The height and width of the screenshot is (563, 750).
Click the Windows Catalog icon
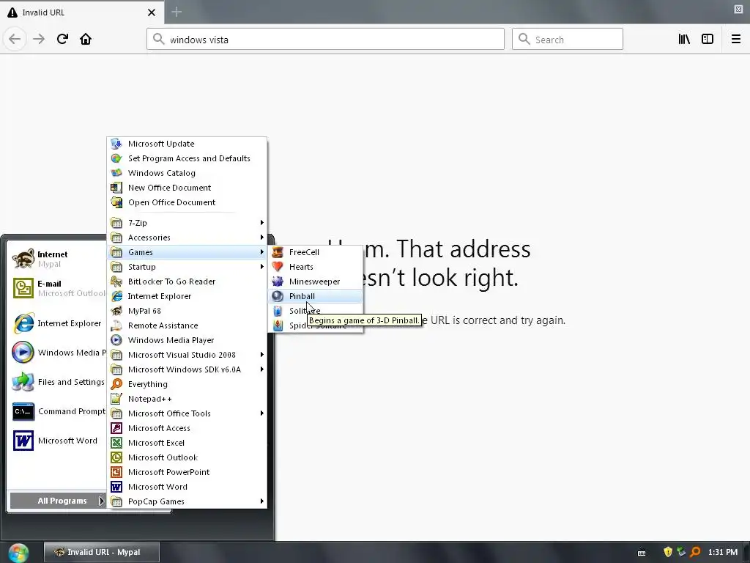point(116,173)
